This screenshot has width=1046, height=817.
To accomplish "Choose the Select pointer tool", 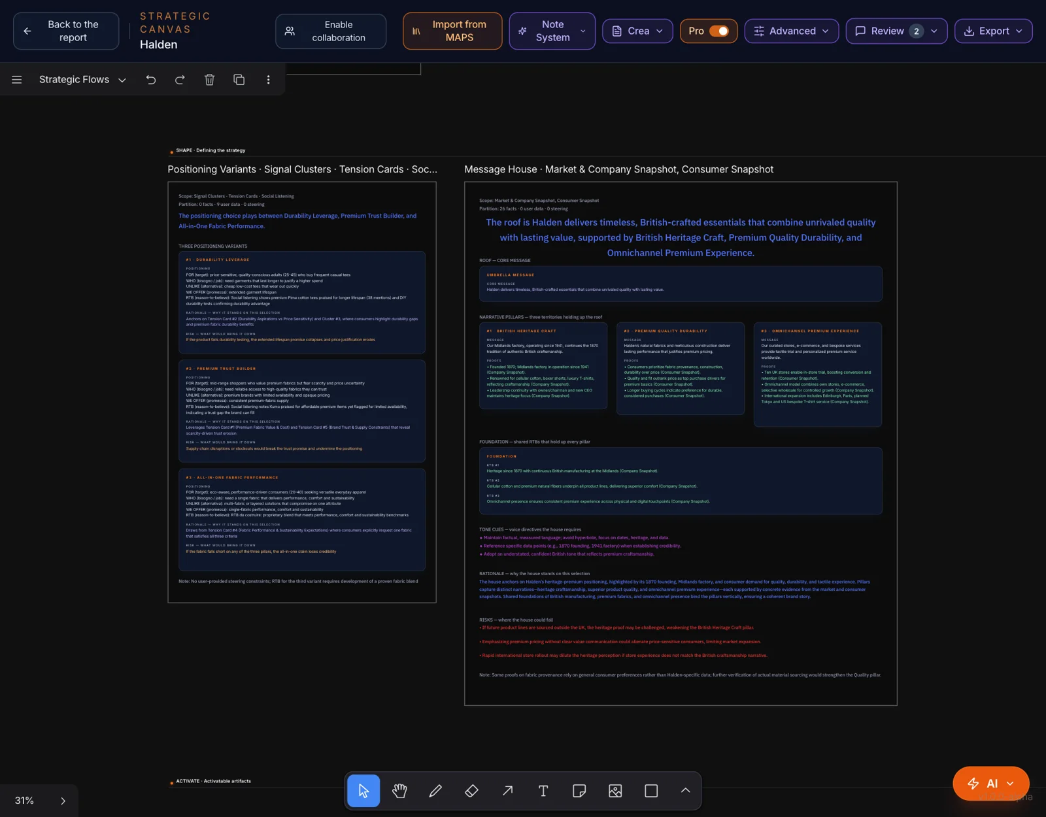I will (x=363, y=791).
